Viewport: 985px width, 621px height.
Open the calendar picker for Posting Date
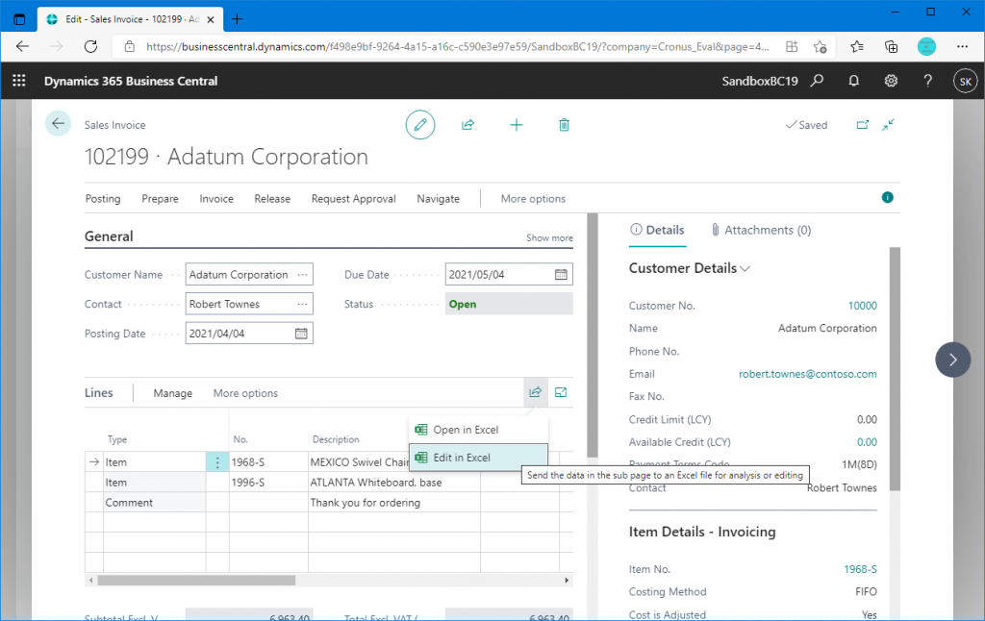click(x=301, y=334)
